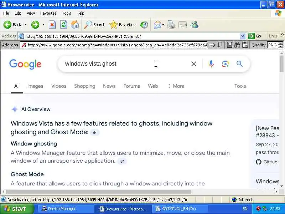
Task: Click the red security shield tray icon
Action: (258, 209)
